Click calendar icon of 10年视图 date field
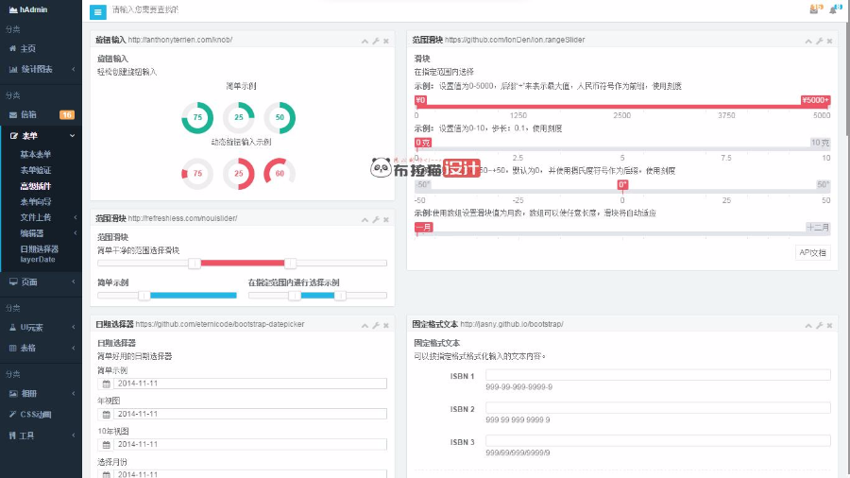The image size is (850, 478). [106, 444]
